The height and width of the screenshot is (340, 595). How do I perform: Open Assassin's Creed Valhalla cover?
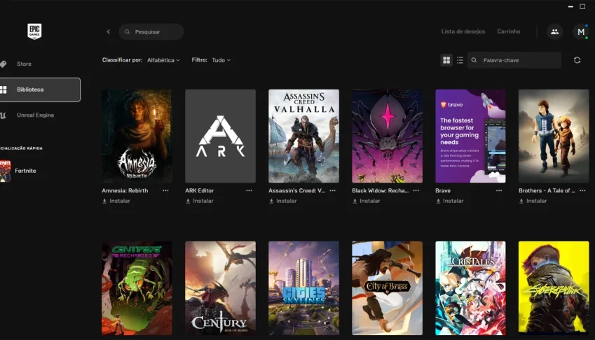click(x=303, y=136)
